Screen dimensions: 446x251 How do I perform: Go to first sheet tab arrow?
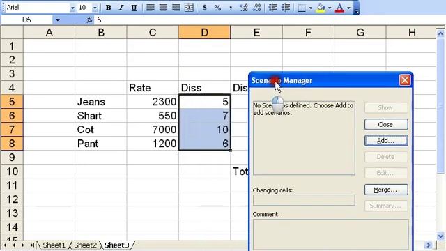[5, 245]
